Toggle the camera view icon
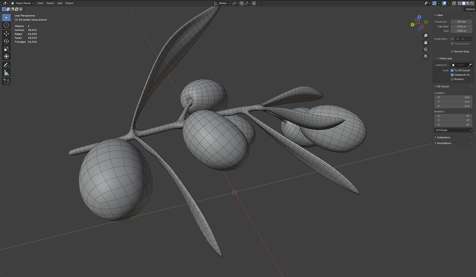Screen dimensions: 476x277 tap(426, 49)
